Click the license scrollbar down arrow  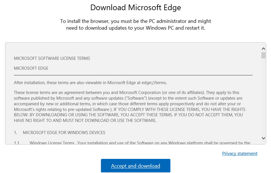(263, 138)
